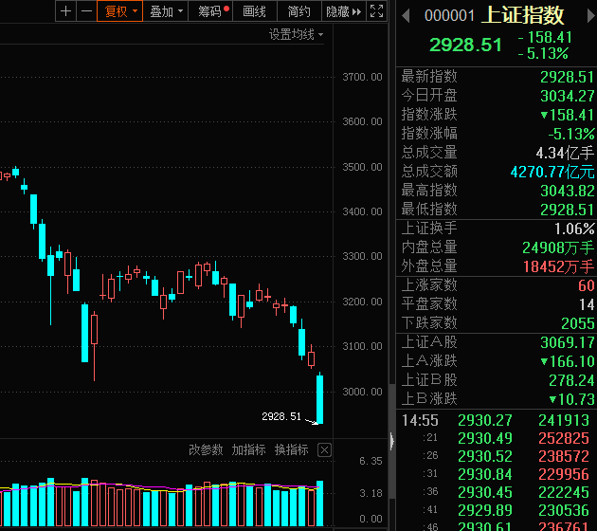Select the 画线 drawing tool button
This screenshot has height=531, width=597.
click(255, 11)
